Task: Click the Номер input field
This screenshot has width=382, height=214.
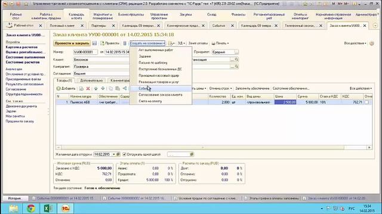Action: pos(85,52)
